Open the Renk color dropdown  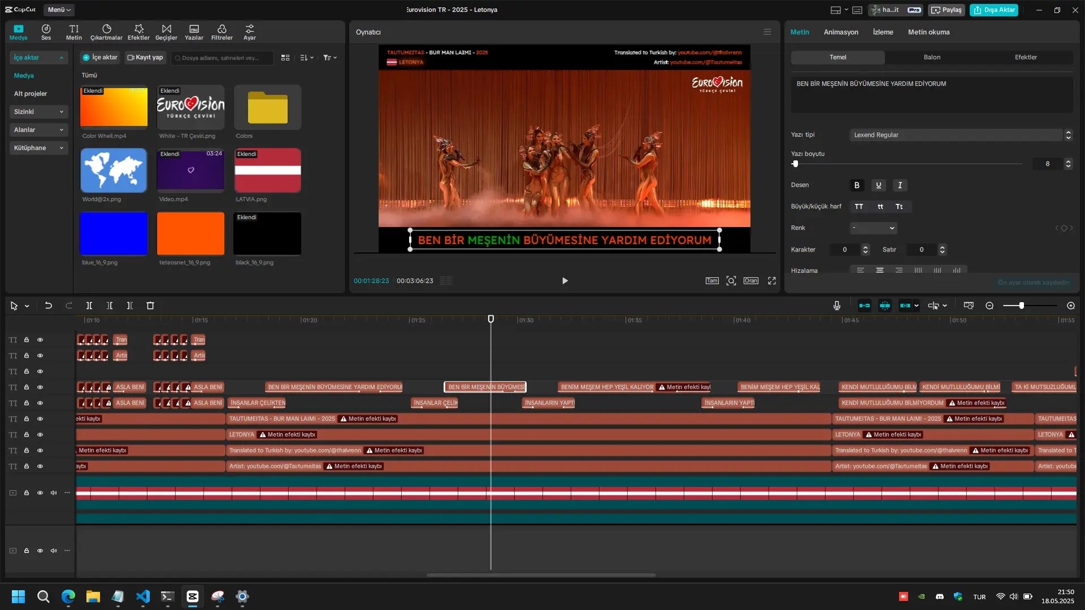[873, 228]
